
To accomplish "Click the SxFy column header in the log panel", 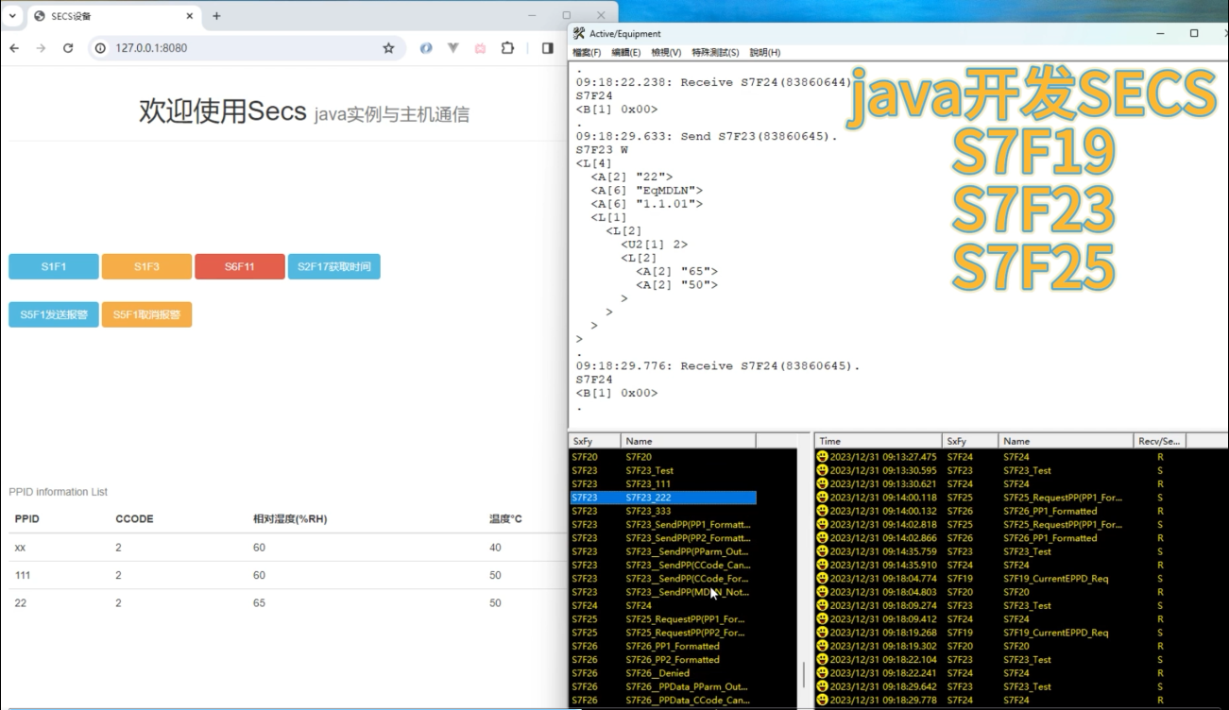I will [586, 440].
